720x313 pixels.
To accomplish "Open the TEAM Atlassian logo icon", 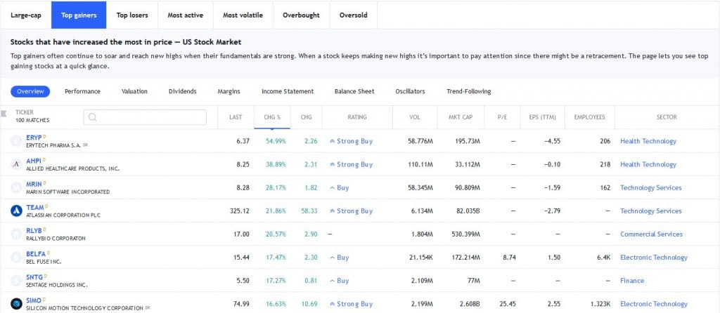I will tap(17, 211).
